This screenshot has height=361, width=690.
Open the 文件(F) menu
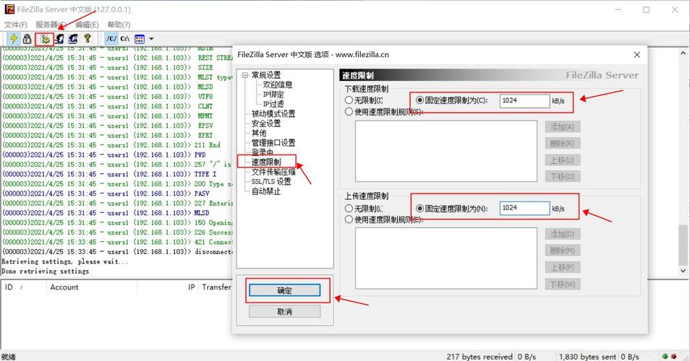click(x=16, y=25)
